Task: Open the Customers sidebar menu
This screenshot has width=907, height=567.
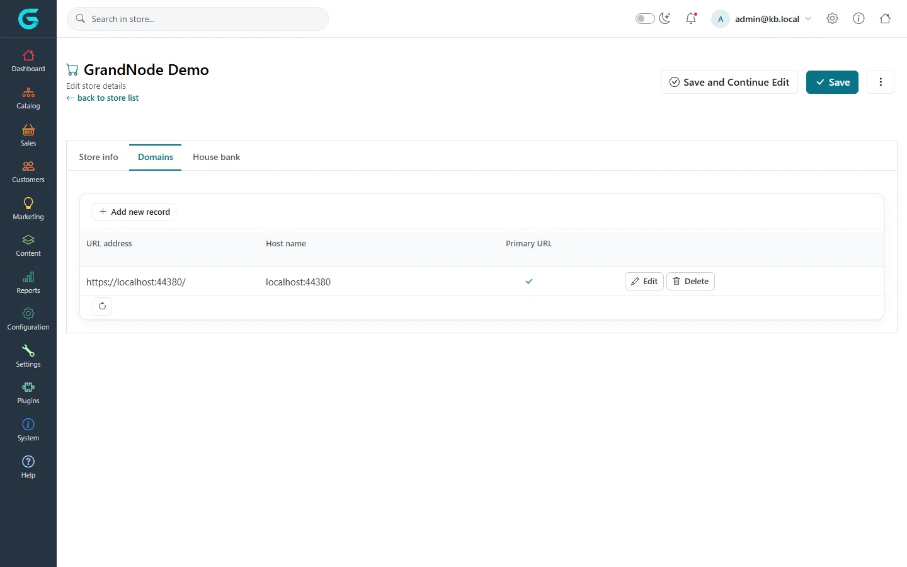Action: click(28, 172)
